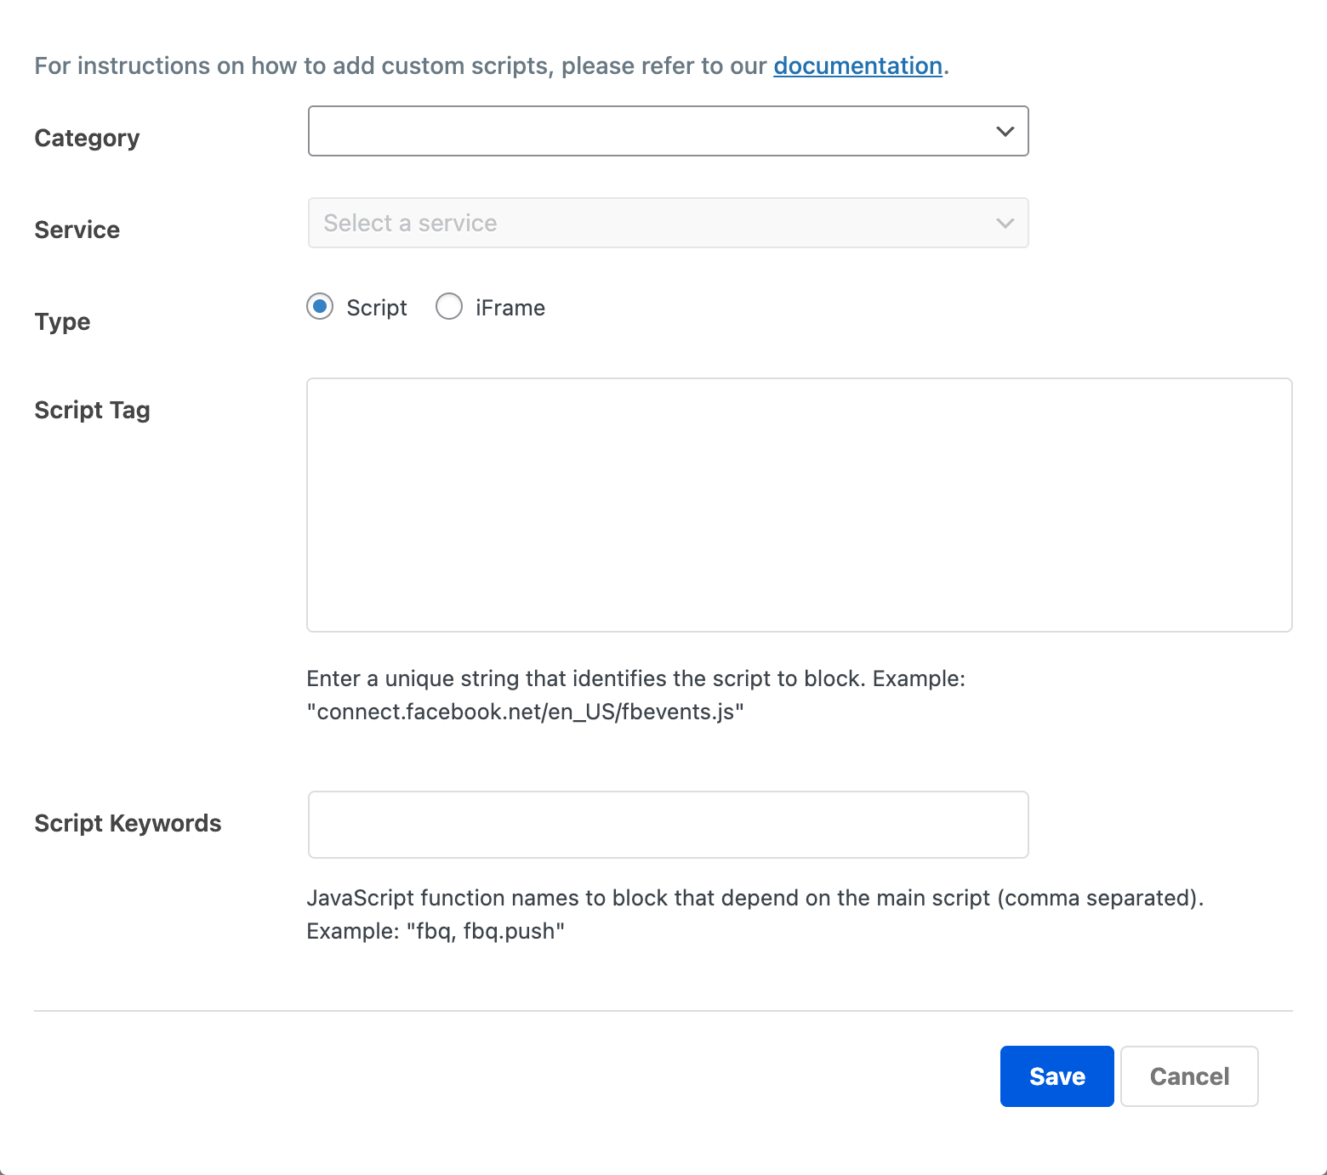
Task: Click the Save button
Action: 1056,1076
